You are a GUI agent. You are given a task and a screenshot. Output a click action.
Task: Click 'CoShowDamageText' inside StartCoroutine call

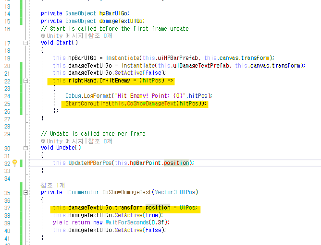tap(151, 104)
